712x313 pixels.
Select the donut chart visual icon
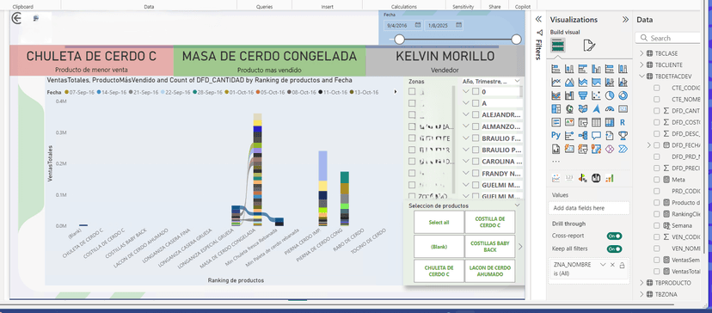click(x=623, y=95)
